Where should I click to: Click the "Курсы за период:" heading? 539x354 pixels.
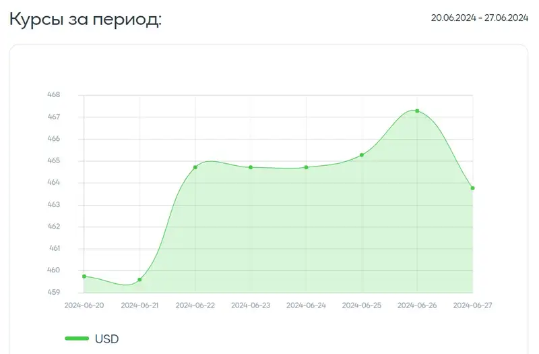pyautogui.click(x=86, y=19)
